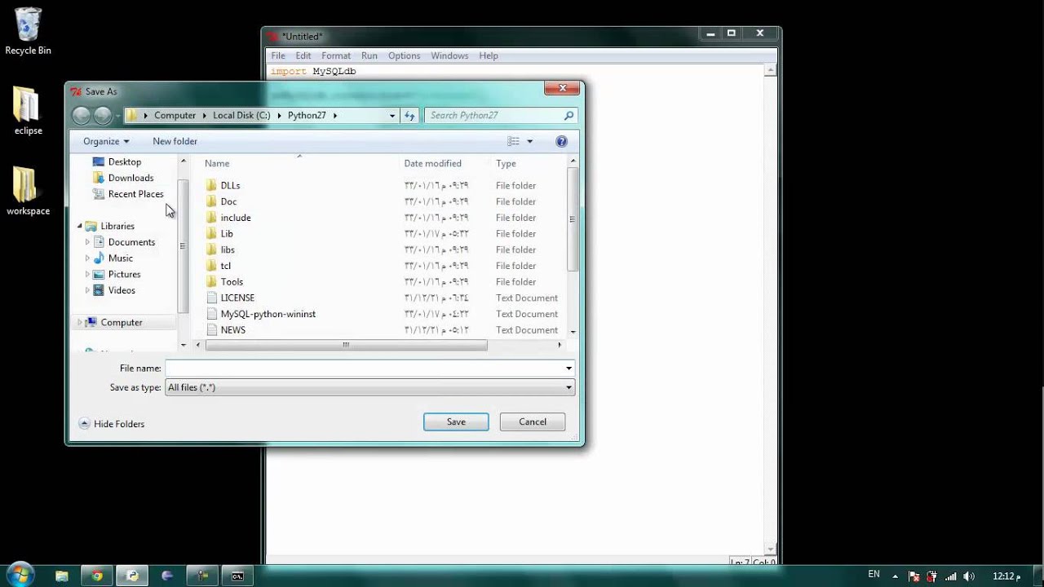1044x587 pixels.
Task: Open Options menu in Untitled window
Action: click(404, 55)
